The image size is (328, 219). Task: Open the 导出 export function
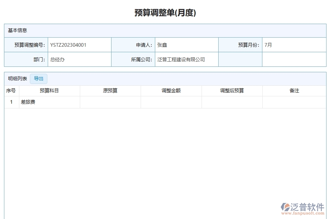[x=39, y=78]
